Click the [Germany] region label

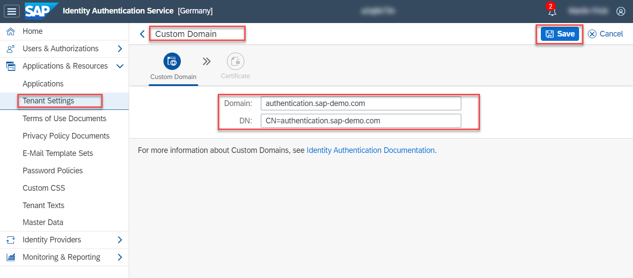pyautogui.click(x=195, y=11)
